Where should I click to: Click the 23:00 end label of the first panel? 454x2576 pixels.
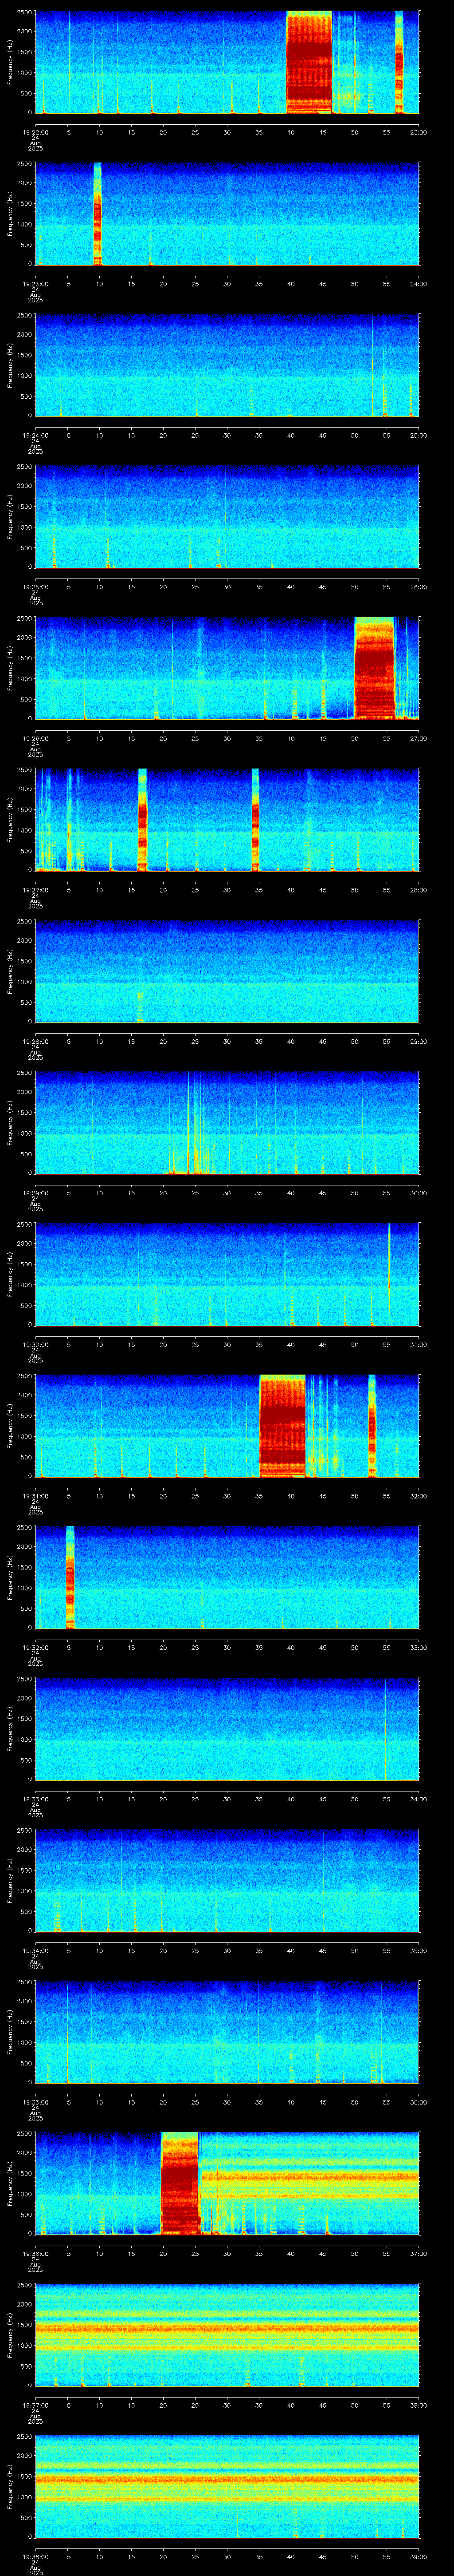(418, 132)
